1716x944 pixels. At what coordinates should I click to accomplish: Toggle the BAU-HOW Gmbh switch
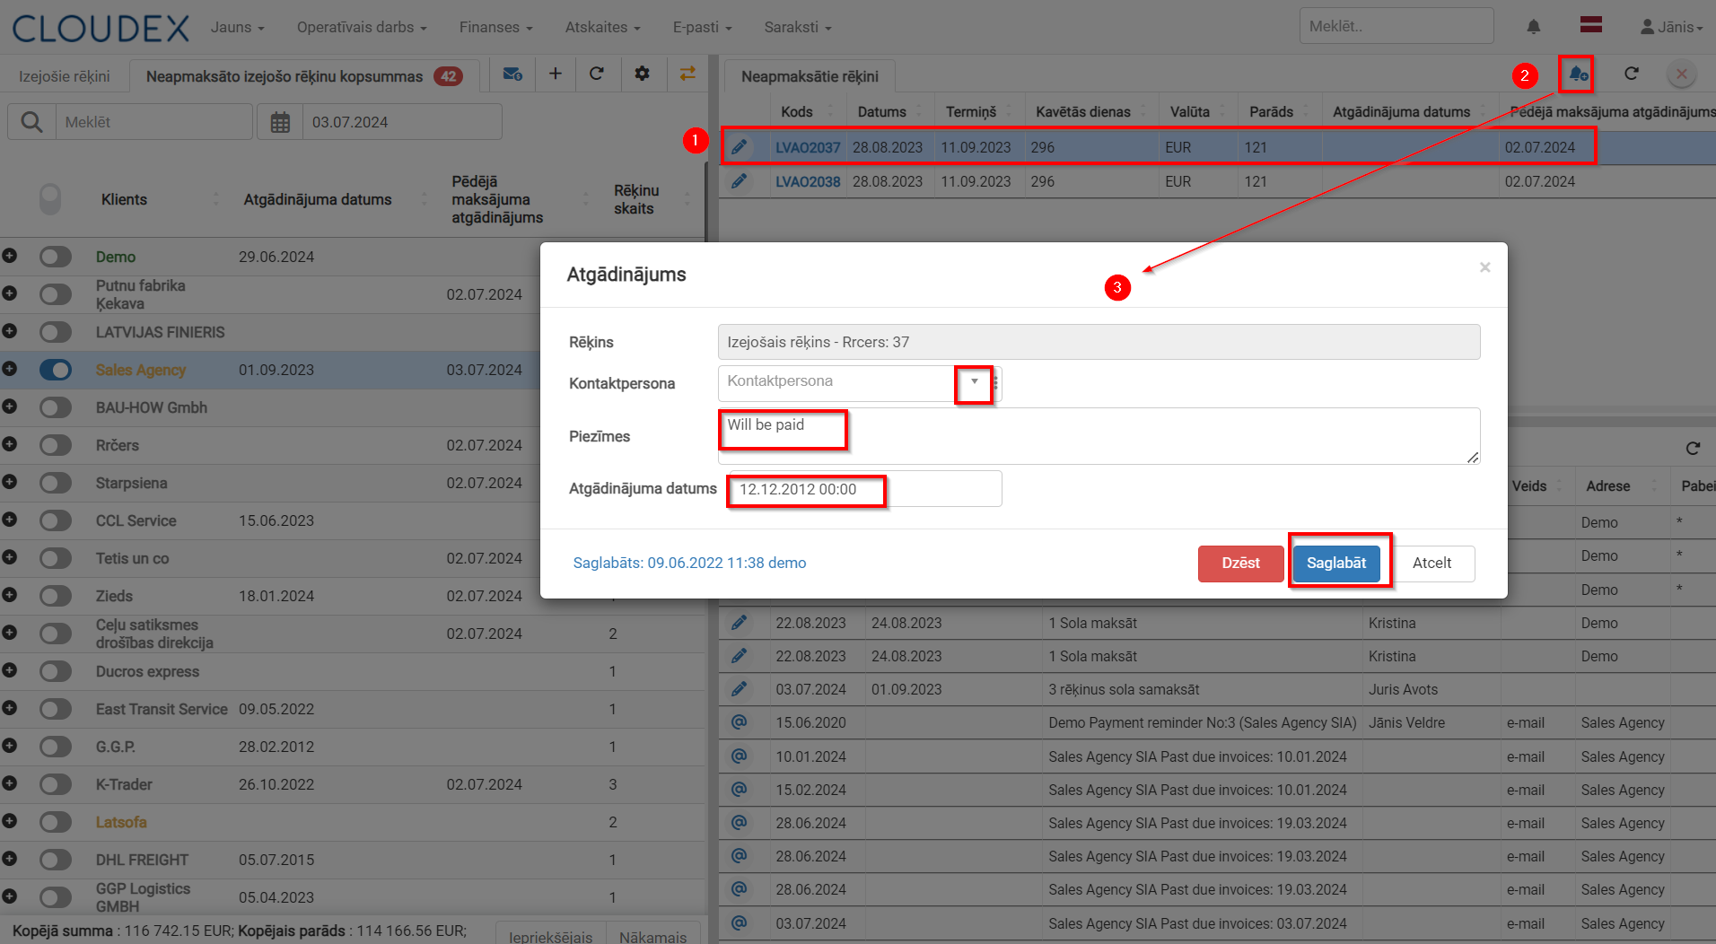coord(56,407)
